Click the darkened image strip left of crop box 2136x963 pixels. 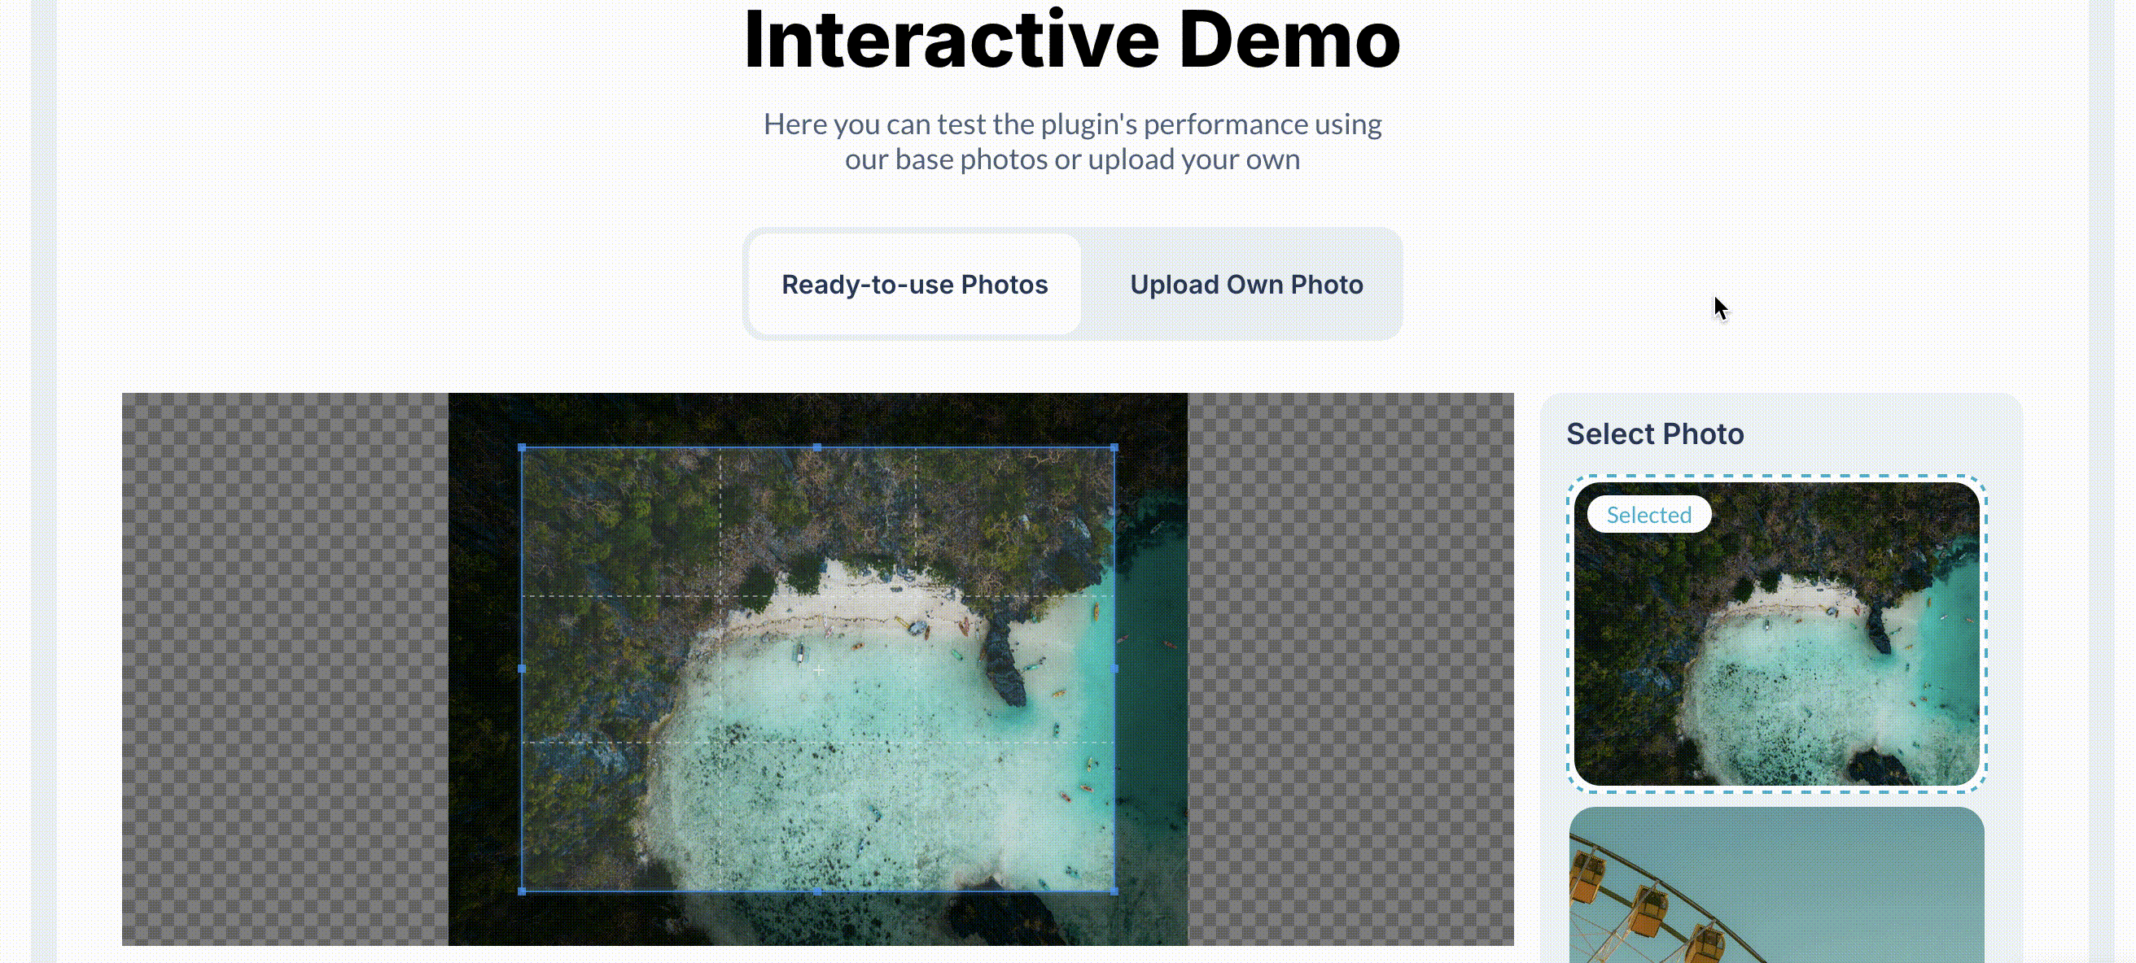point(484,669)
